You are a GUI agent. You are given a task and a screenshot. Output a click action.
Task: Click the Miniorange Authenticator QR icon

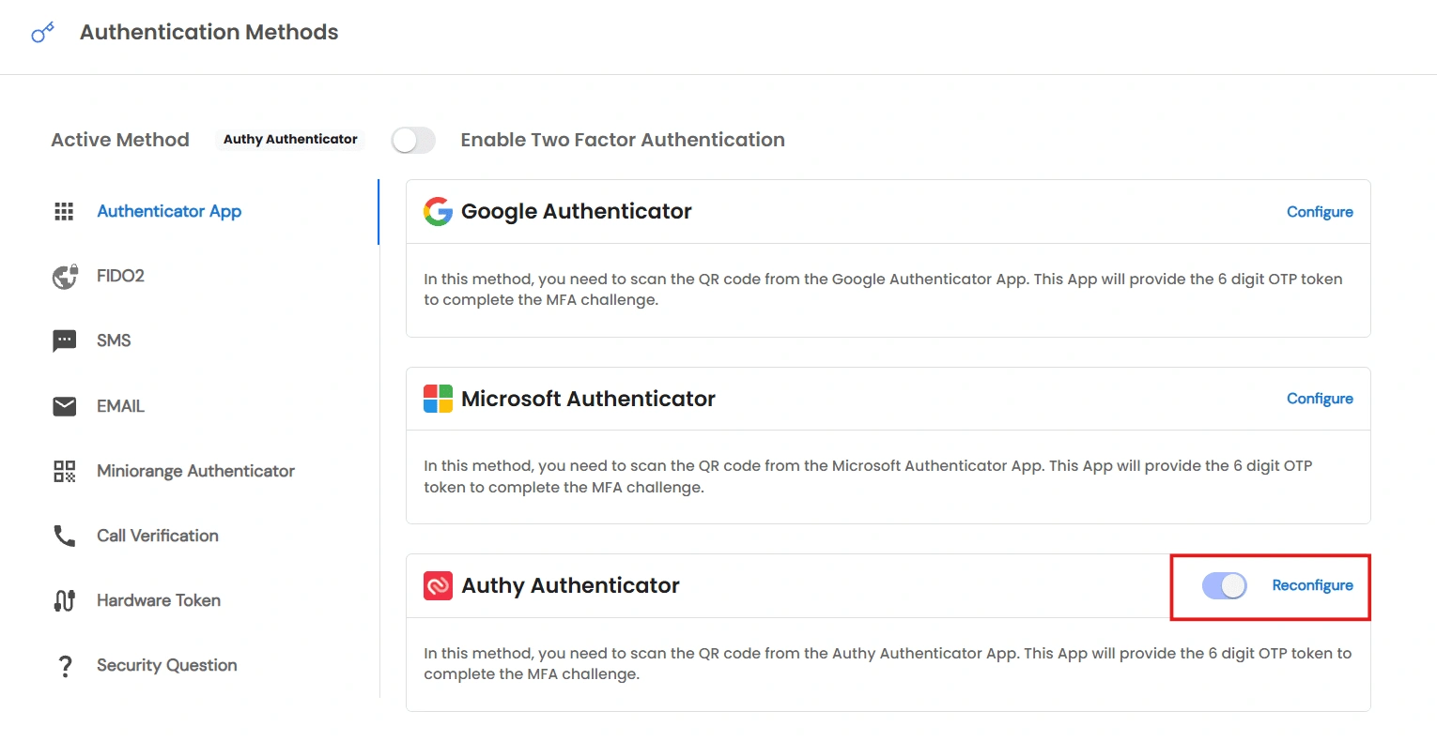(x=64, y=471)
